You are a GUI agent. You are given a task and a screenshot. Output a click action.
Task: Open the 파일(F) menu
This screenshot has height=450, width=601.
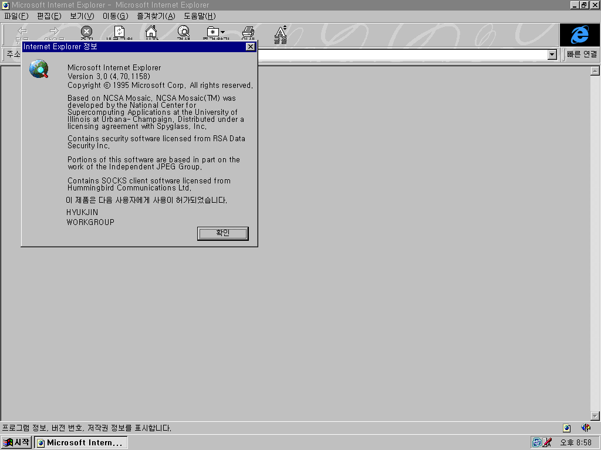pos(16,16)
